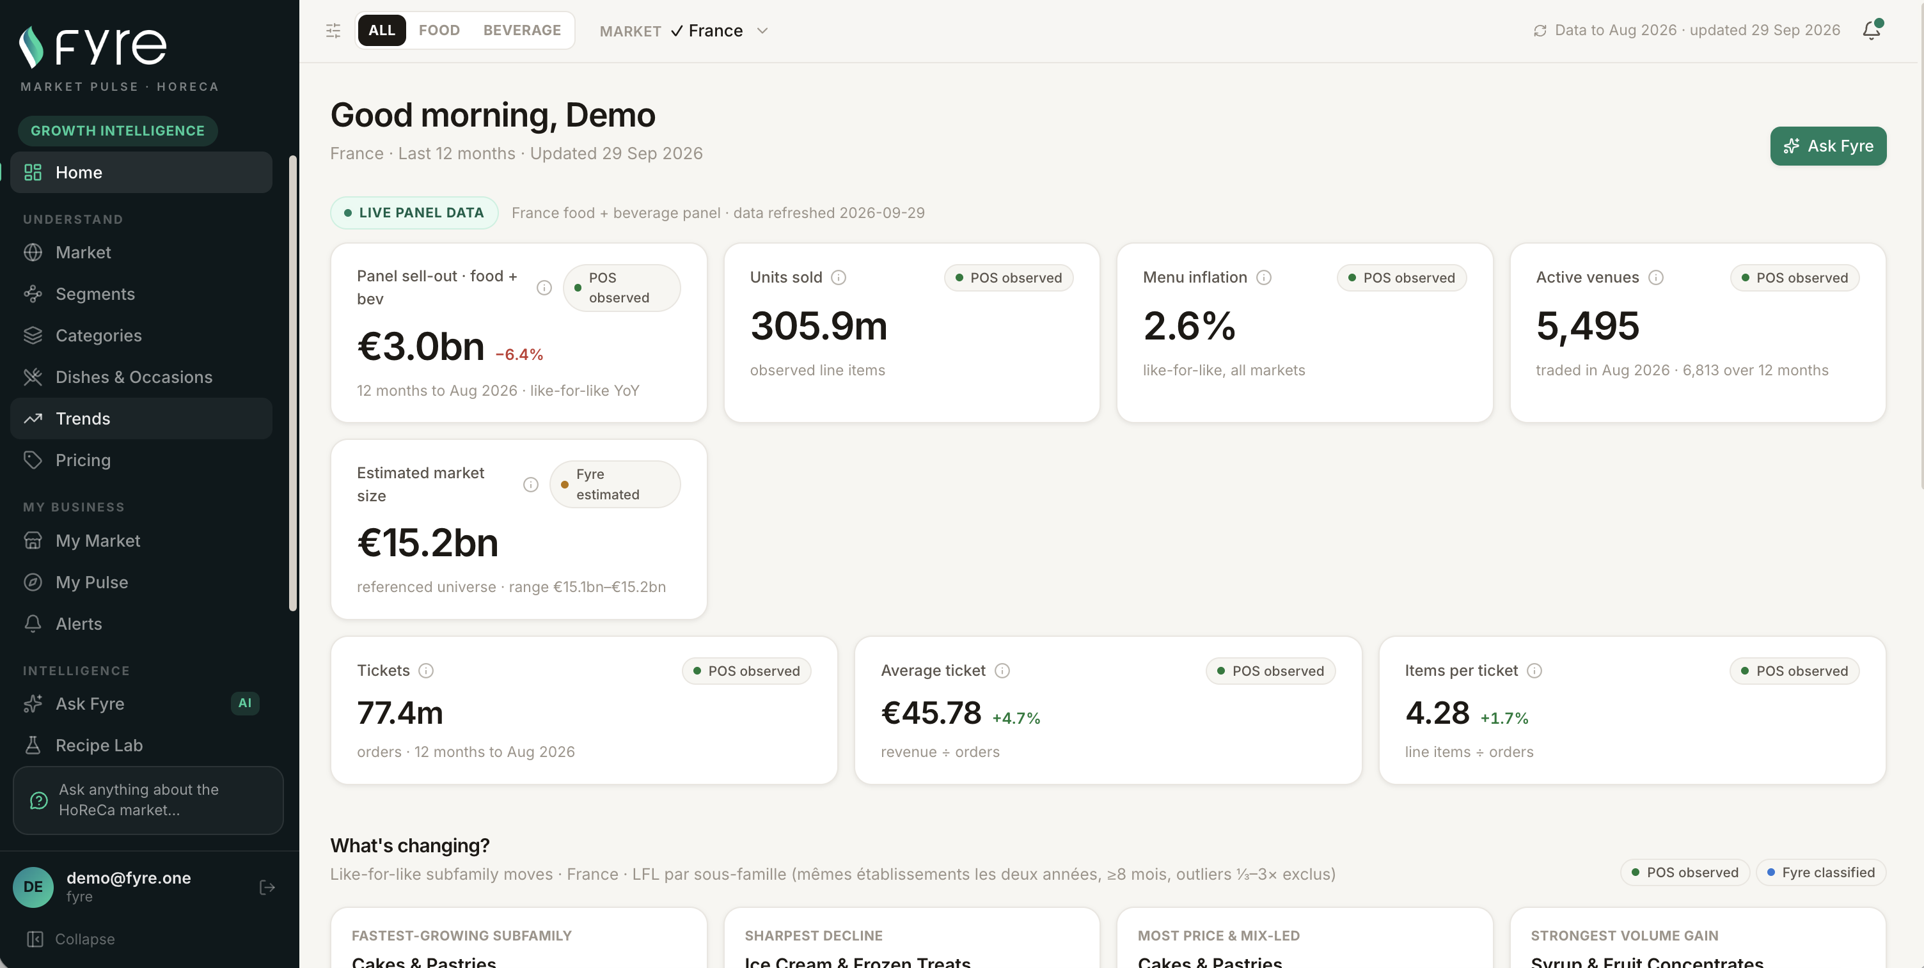Screen dimensions: 1924x968
Task: Go to Home in sidebar
Action: [141, 173]
